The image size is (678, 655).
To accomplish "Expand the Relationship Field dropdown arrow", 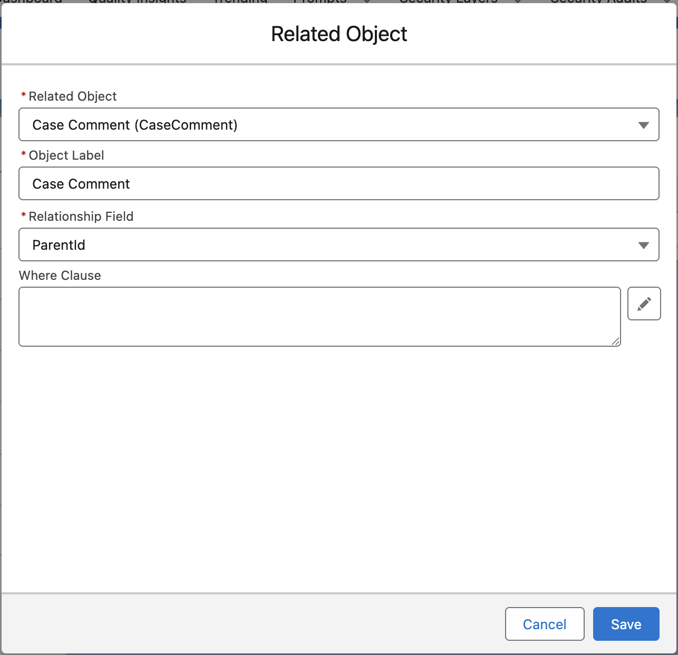I will point(643,245).
